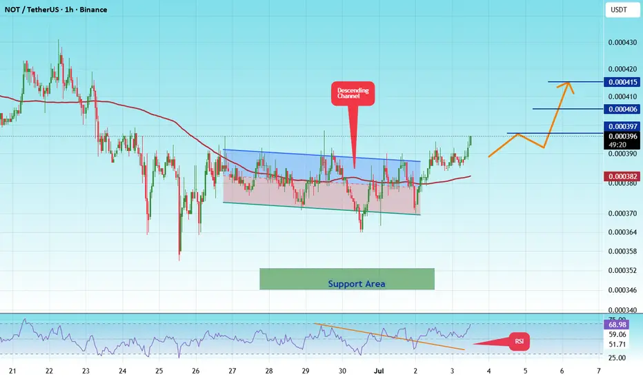The width and height of the screenshot is (643, 379).
Task: Click the USDT currency button
Action: coord(622,10)
